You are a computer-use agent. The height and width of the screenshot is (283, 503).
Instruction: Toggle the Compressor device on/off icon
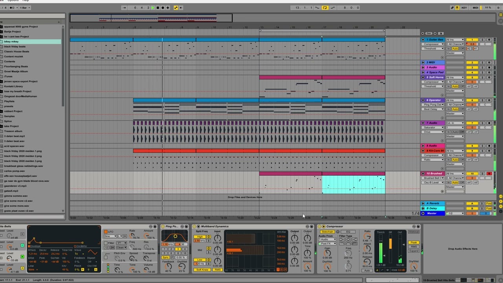click(x=319, y=226)
